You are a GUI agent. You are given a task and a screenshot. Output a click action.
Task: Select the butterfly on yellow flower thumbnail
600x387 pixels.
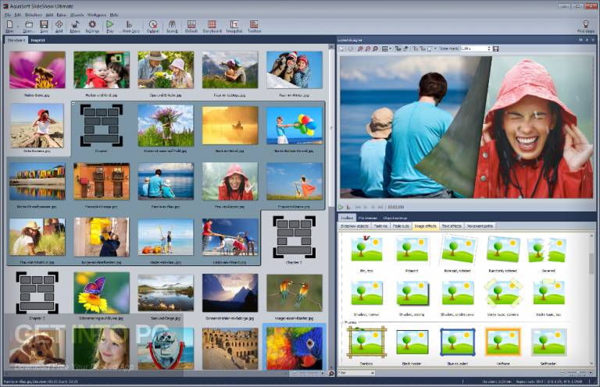102,293
